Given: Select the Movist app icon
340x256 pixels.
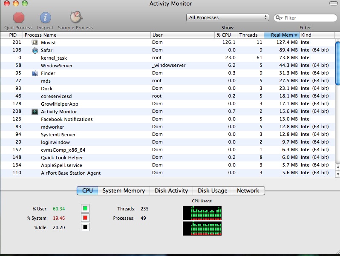Looking at the screenshot, I should (x=35, y=43).
